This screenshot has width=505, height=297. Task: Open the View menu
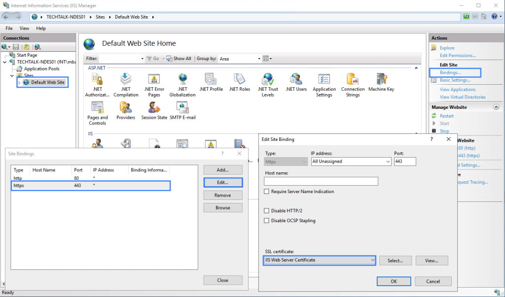[x=24, y=28]
